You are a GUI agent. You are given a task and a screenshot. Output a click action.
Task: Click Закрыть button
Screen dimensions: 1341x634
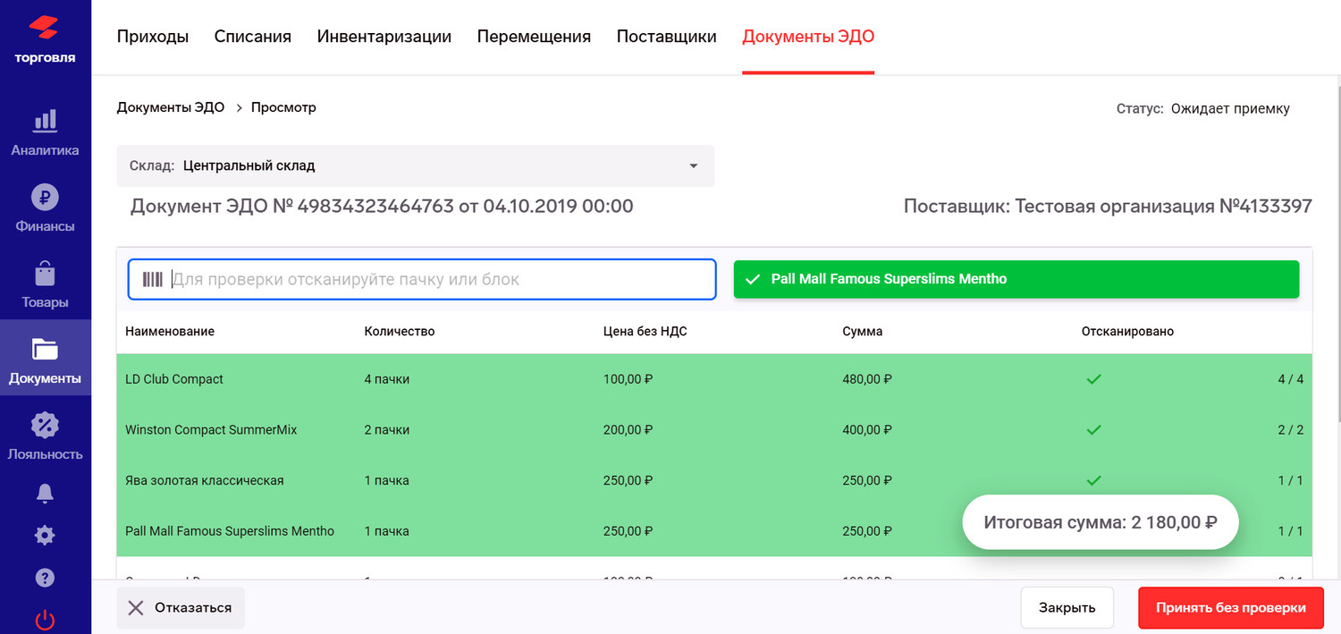pos(1067,608)
